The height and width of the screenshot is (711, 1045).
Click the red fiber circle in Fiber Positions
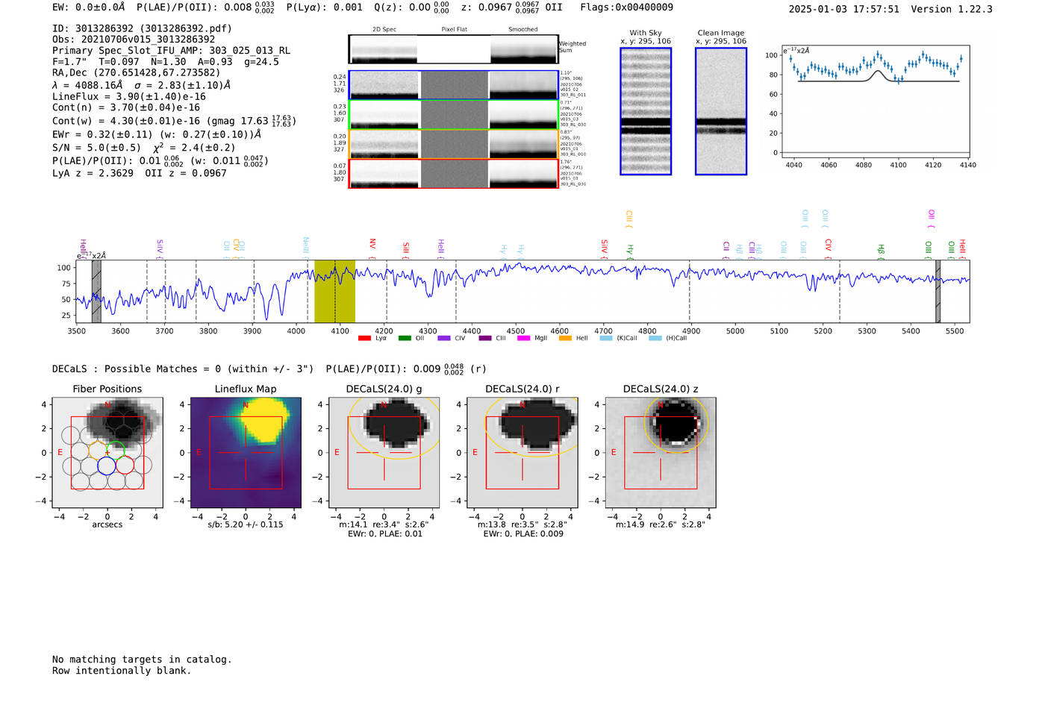click(x=125, y=466)
